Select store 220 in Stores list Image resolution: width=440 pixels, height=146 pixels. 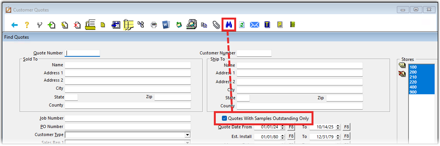coord(422,82)
